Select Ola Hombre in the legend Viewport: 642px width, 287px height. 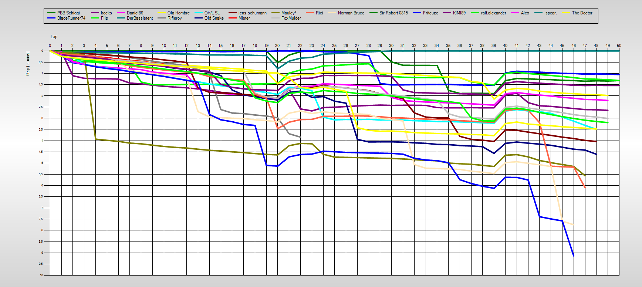click(x=178, y=13)
